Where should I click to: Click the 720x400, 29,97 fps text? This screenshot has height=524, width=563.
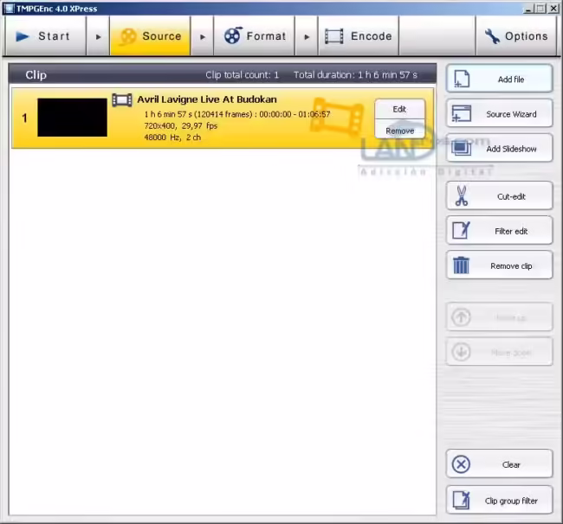point(181,125)
